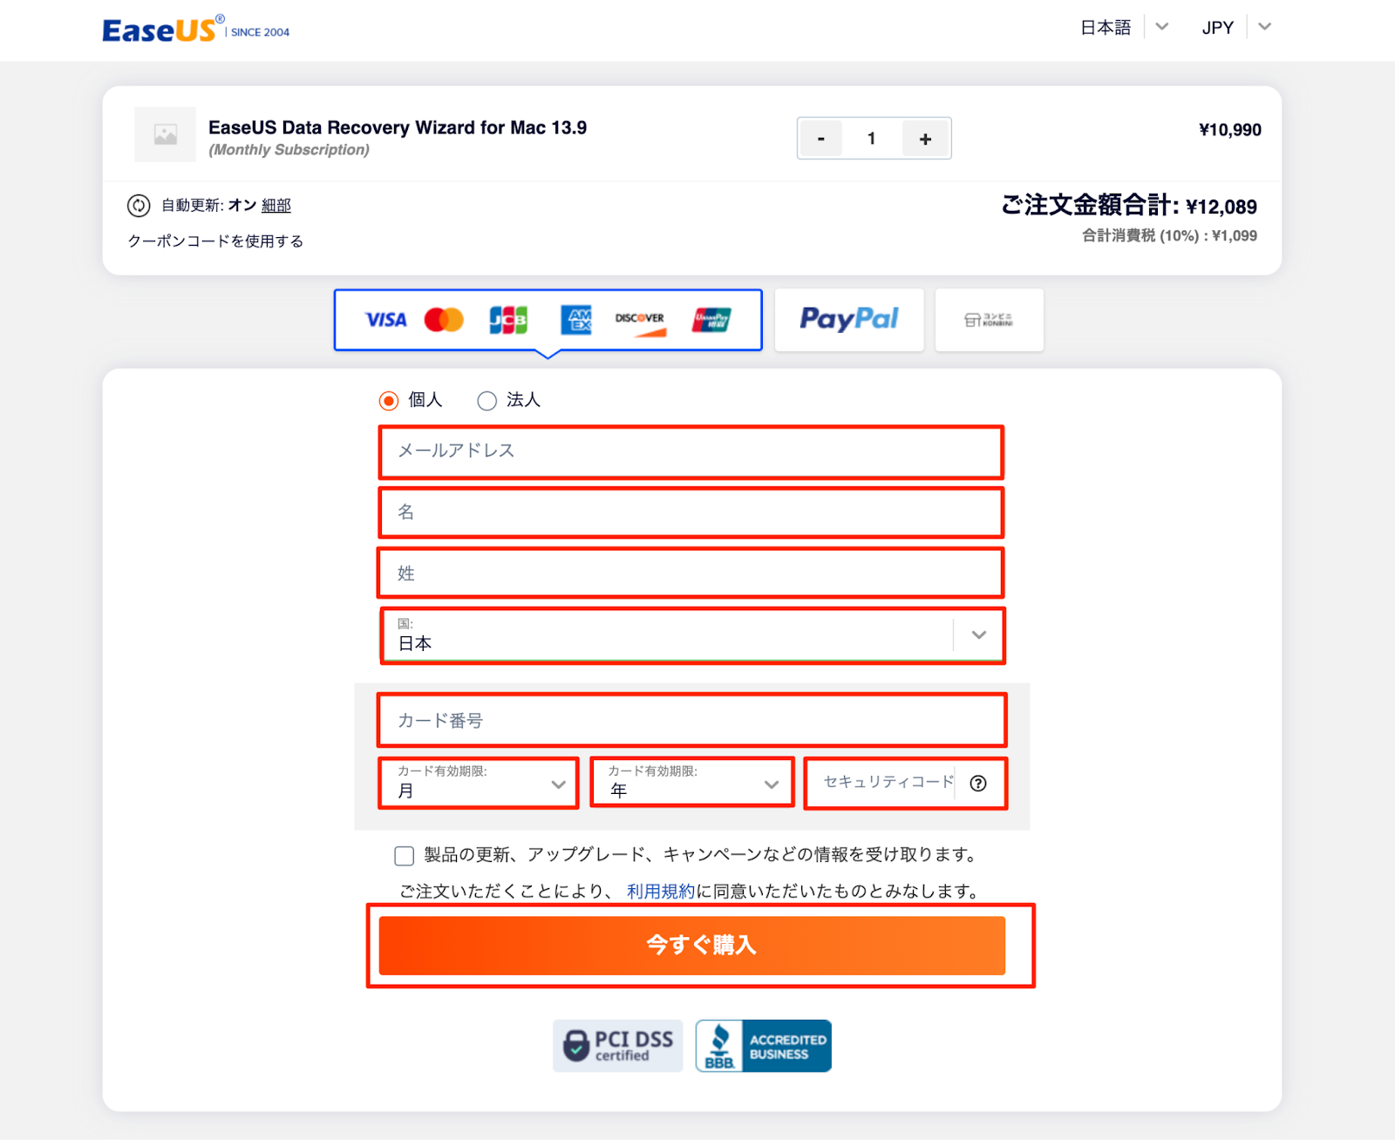Switch to the Konbini payment tab
This screenshot has width=1395, height=1140.
point(989,320)
